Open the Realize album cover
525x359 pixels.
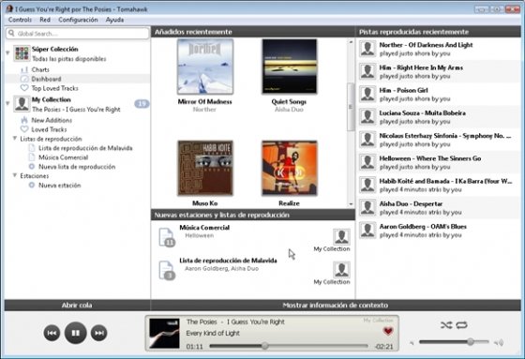(290, 168)
